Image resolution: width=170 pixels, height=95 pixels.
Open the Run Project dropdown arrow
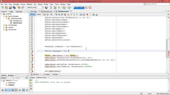(61, 7)
